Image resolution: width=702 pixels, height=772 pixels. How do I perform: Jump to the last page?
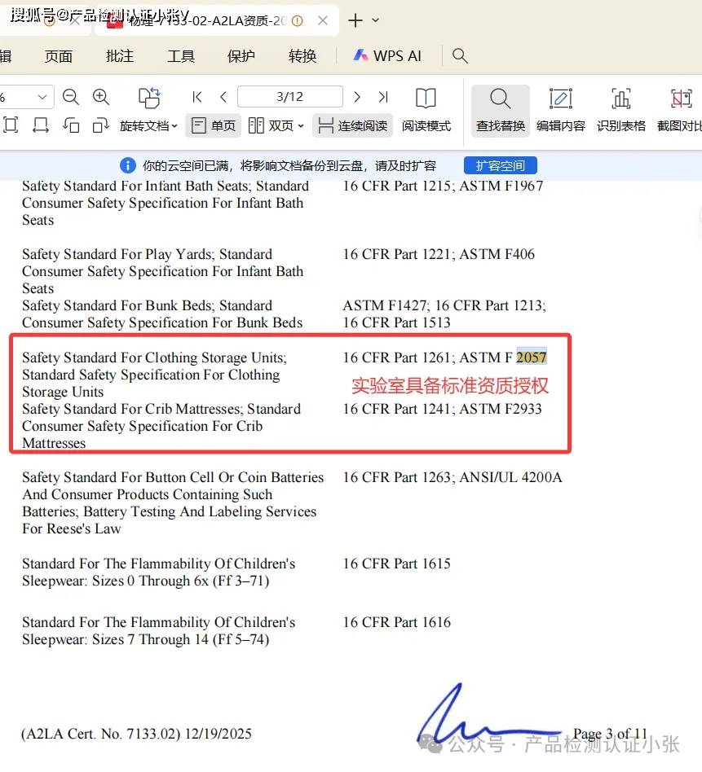[383, 97]
